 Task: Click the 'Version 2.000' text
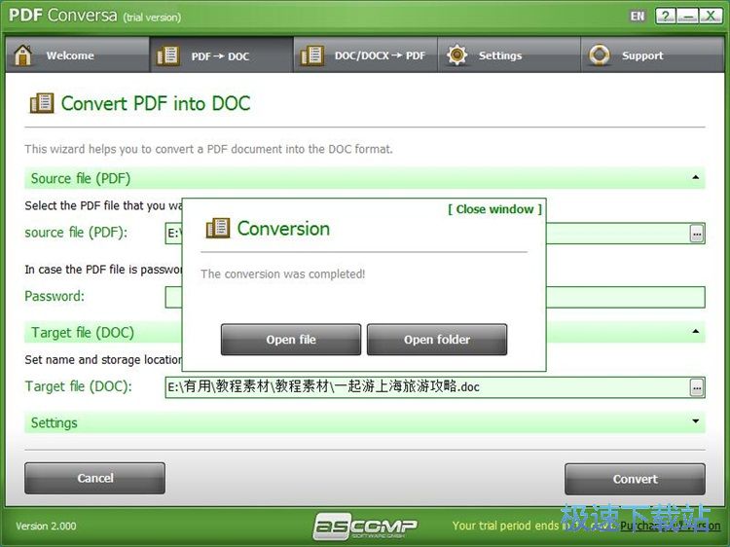46,526
